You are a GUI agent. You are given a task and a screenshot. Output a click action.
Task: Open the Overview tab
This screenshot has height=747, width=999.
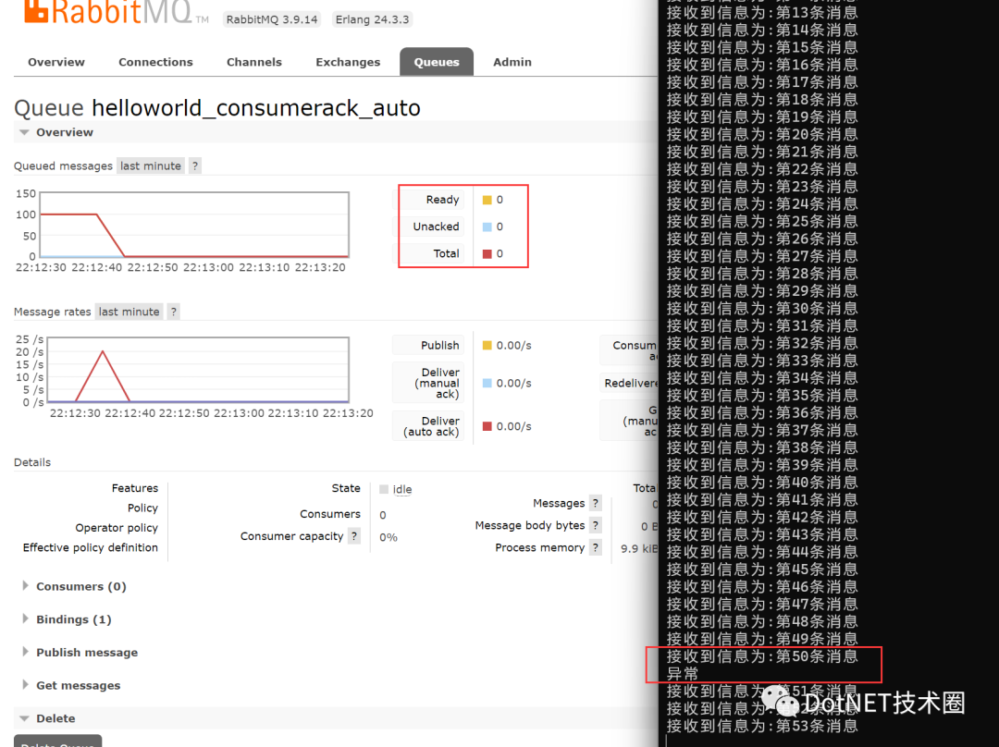(56, 62)
